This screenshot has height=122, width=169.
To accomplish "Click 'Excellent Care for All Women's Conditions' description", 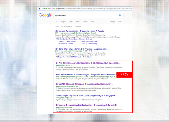I will 80,35.
